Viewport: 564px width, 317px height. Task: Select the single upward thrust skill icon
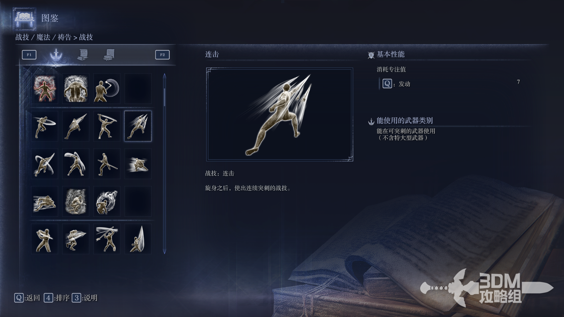click(76, 126)
